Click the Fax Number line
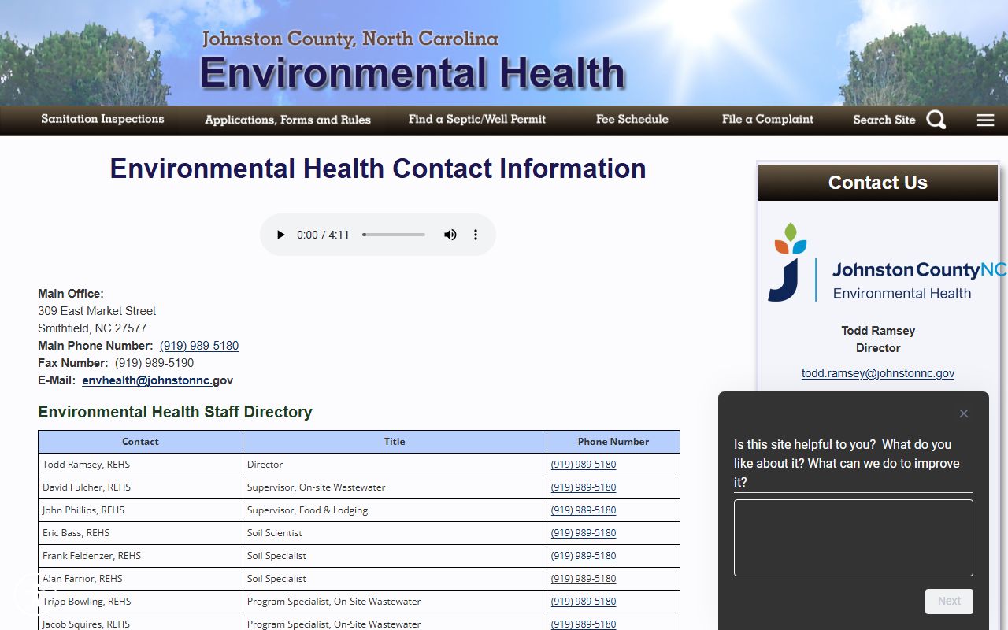The height and width of the screenshot is (630, 1008). (116, 363)
